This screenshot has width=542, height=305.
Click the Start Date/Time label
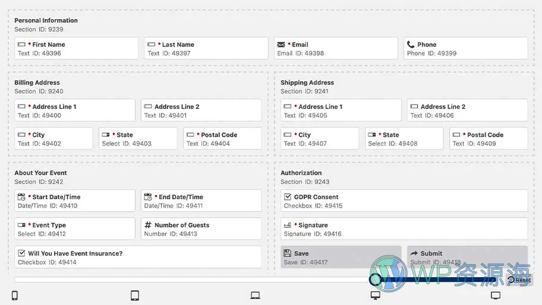click(56, 197)
